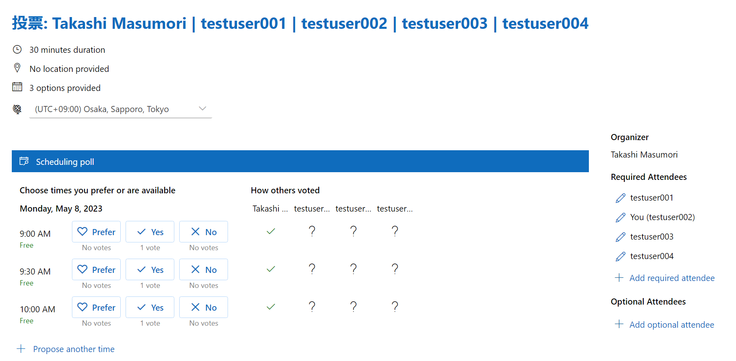Vote No for the 10:00 AM slot
736x361 pixels.
click(204, 307)
